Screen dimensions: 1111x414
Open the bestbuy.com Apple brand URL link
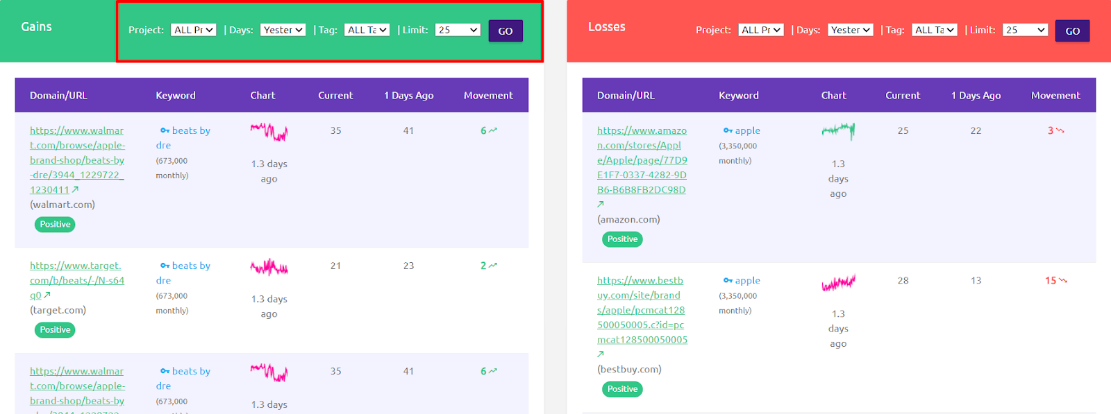pos(642,310)
